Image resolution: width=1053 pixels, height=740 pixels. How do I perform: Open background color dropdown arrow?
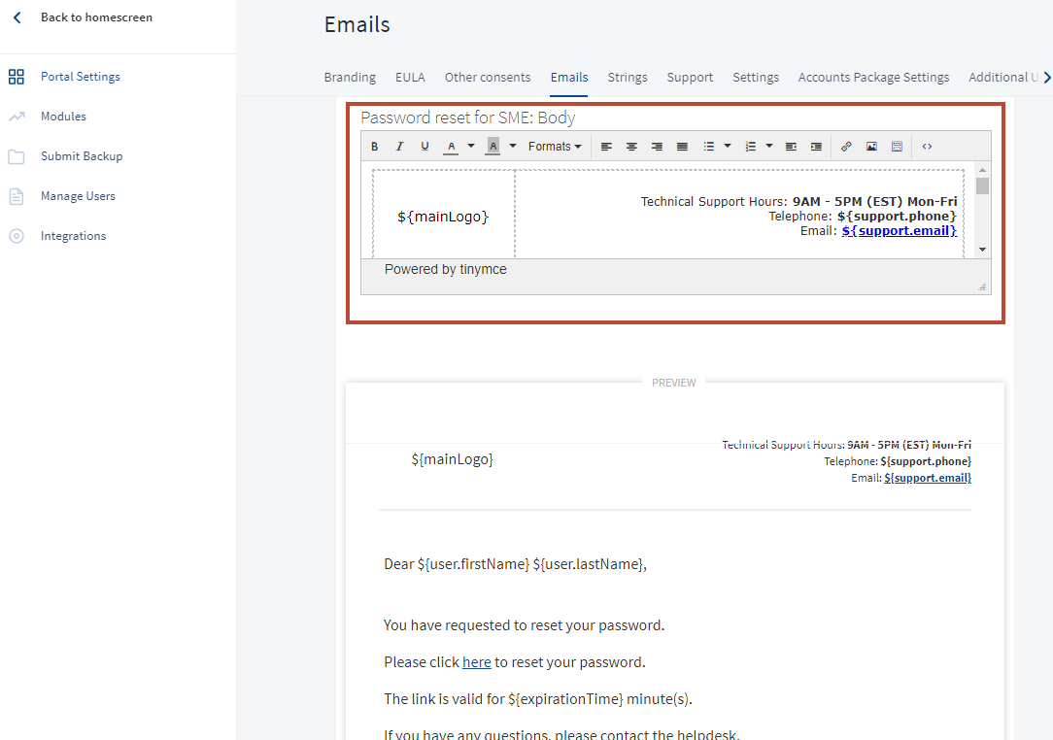click(x=512, y=146)
